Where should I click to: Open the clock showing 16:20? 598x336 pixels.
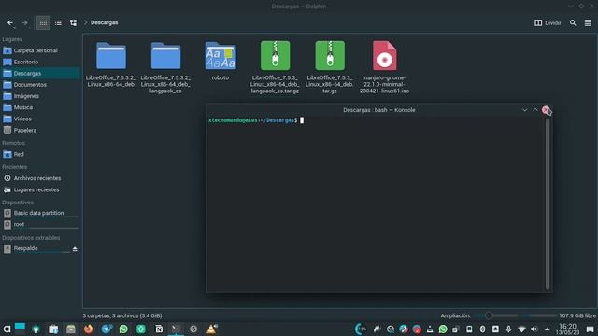coord(567,329)
